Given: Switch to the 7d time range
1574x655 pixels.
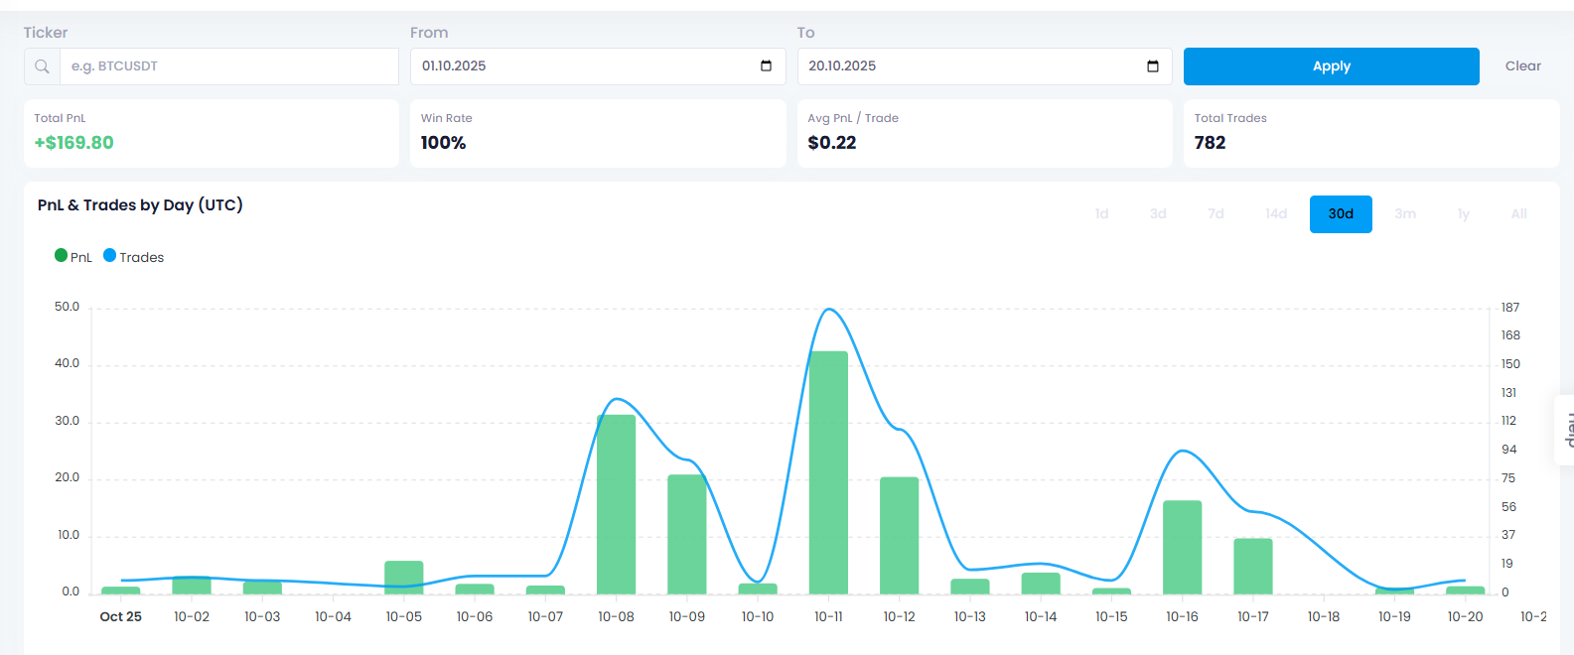Looking at the screenshot, I should (1216, 214).
